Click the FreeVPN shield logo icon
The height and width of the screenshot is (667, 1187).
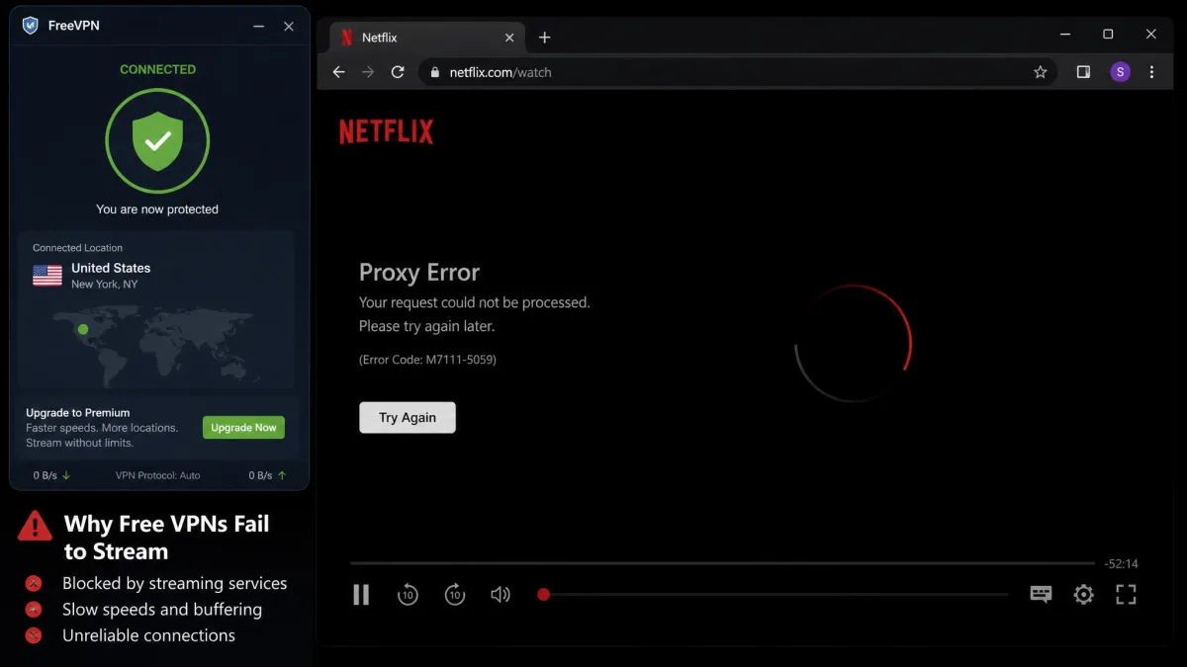coord(30,26)
